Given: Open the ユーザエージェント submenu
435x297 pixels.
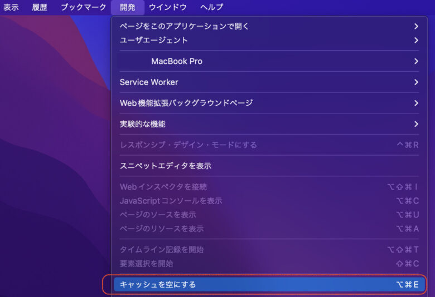Looking at the screenshot, I should pyautogui.click(x=269, y=40).
